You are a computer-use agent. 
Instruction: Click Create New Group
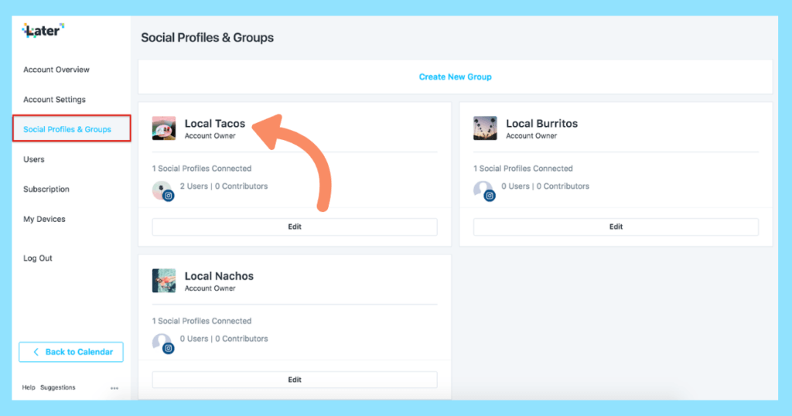pyautogui.click(x=455, y=77)
